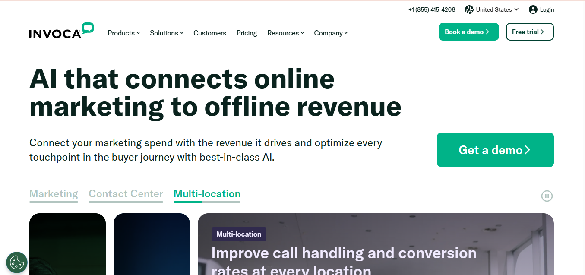Expand the Solutions dropdown
This screenshot has height=275, width=585.
point(167,33)
